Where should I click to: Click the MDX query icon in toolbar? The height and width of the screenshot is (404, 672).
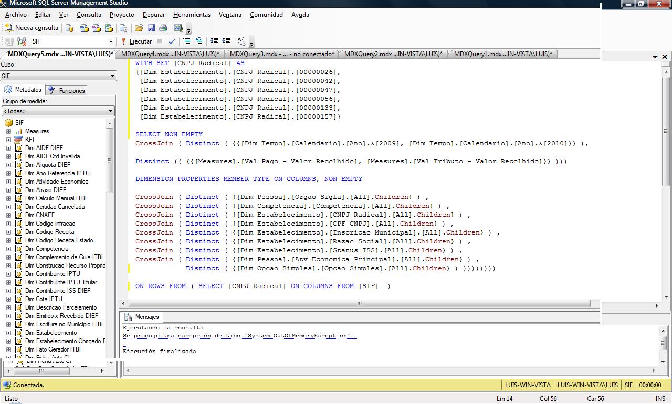(x=84, y=28)
